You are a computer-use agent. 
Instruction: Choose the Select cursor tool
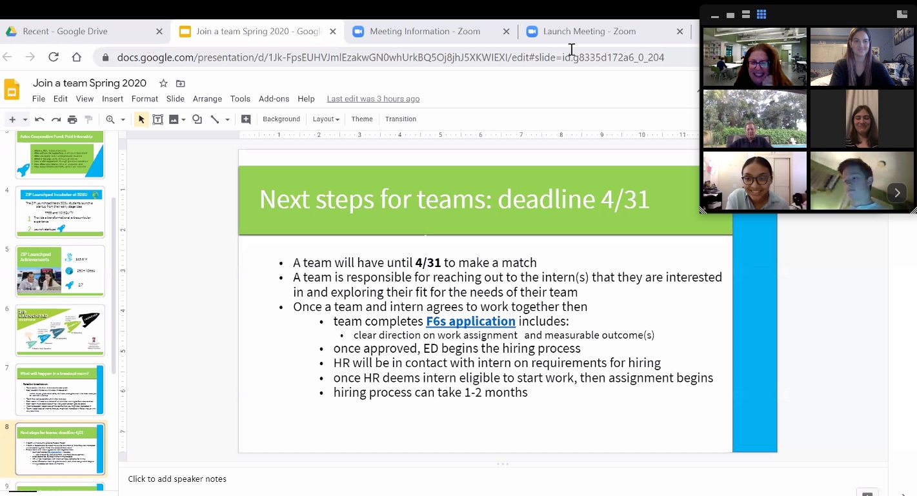pyautogui.click(x=141, y=119)
